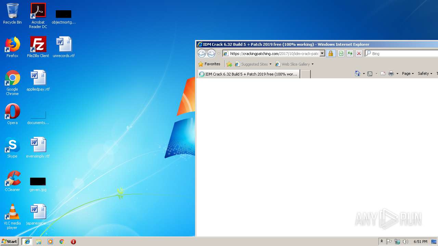Viewport: 438px width, 246px height.
Task: Expand the Print dropdown arrow
Action: point(397,74)
